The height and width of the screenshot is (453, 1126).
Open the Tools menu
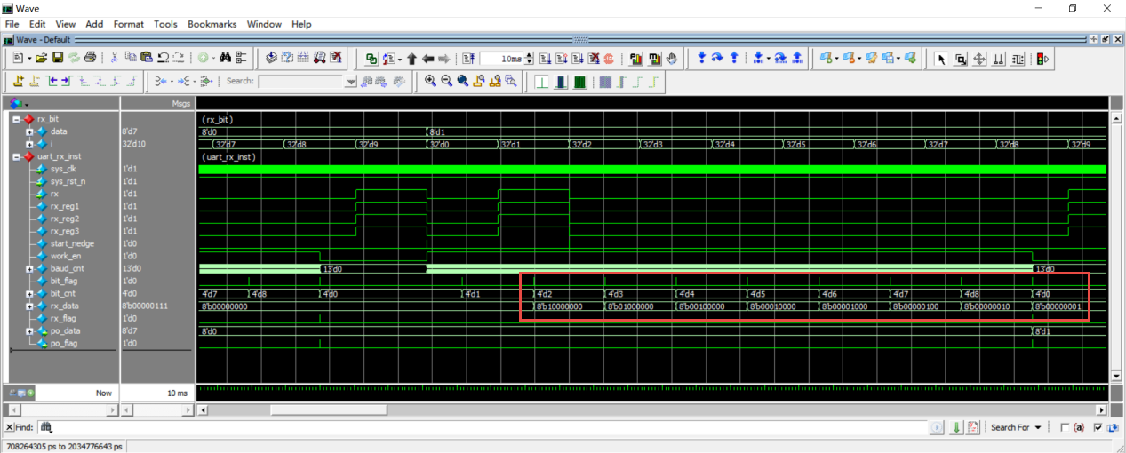click(x=165, y=24)
